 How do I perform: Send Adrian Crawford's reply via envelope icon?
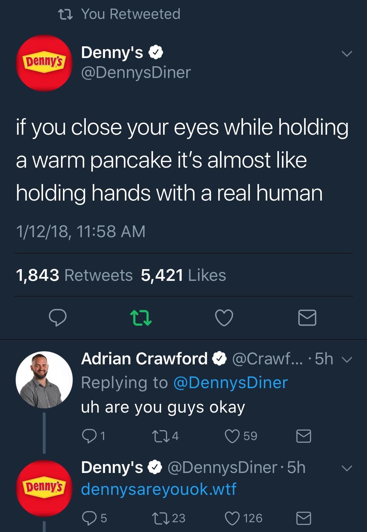pos(303,436)
